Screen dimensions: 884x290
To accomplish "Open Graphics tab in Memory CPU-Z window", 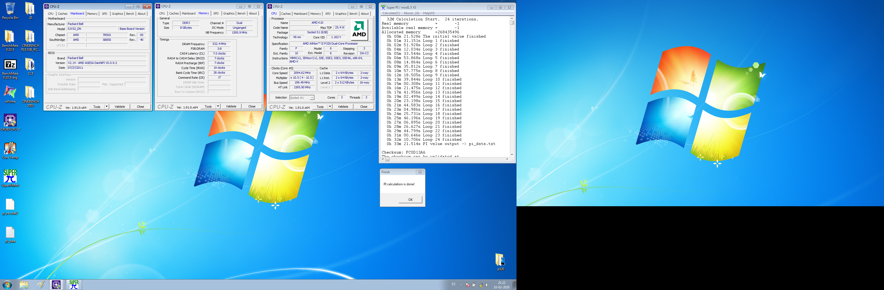I will point(229,14).
